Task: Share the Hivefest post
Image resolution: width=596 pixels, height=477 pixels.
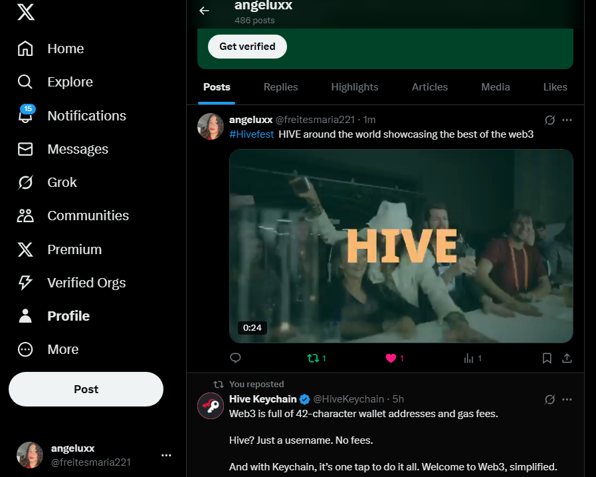Action: [567, 358]
